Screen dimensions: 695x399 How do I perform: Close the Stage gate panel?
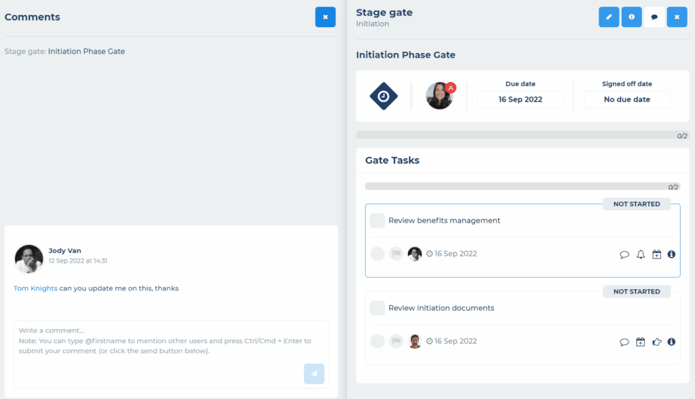(x=677, y=17)
